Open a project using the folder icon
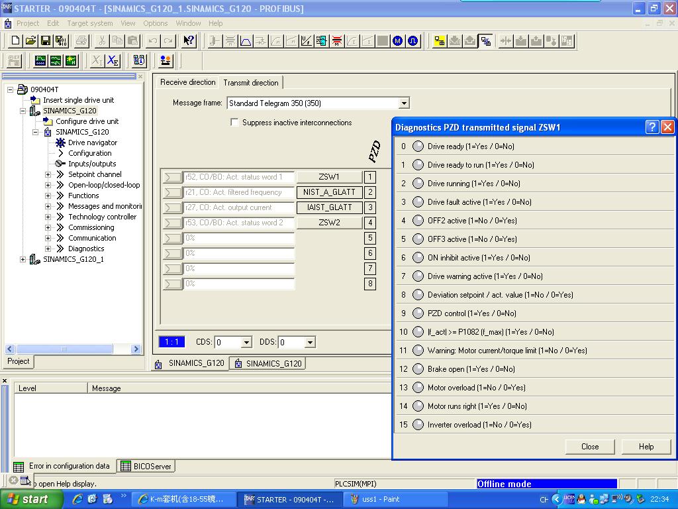The image size is (678, 509). coord(30,40)
